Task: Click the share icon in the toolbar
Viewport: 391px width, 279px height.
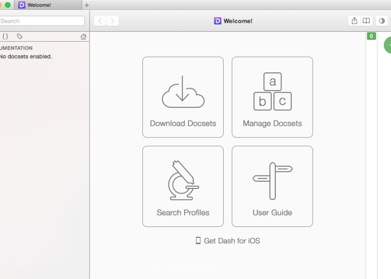Action: (355, 21)
